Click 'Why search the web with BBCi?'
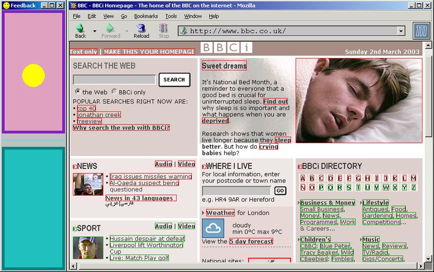434x272 pixels. [121, 127]
